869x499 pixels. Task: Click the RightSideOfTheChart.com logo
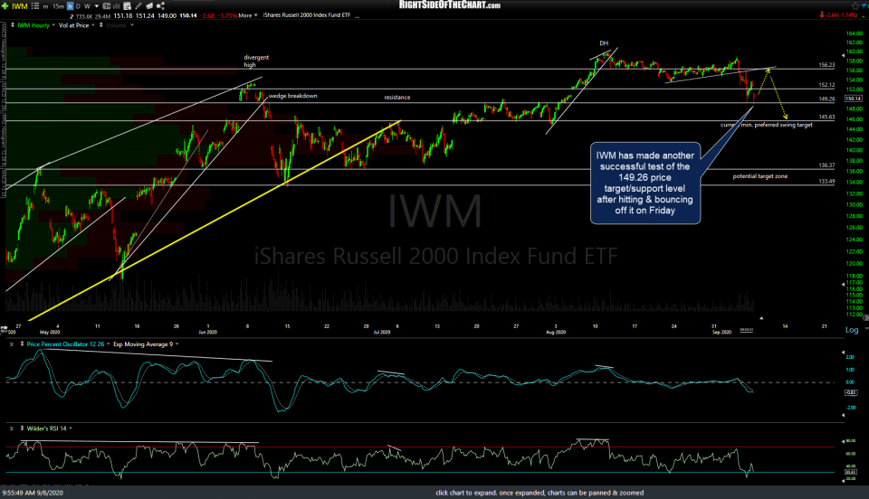coord(450,5)
